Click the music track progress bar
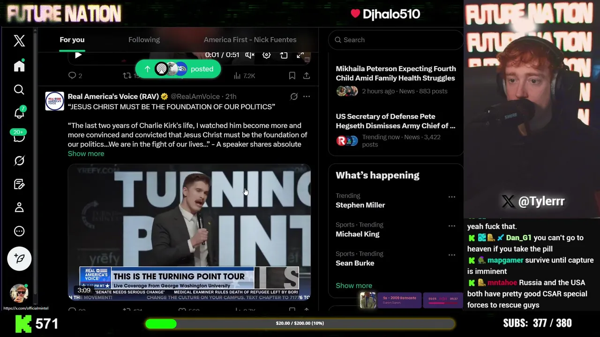The image size is (600, 337). point(443,303)
